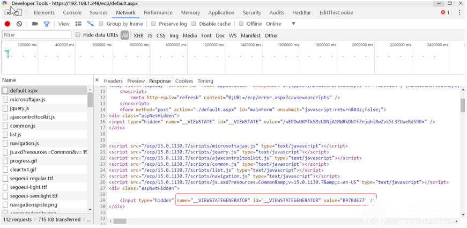Open DevTools more options menu

click(x=459, y=12)
